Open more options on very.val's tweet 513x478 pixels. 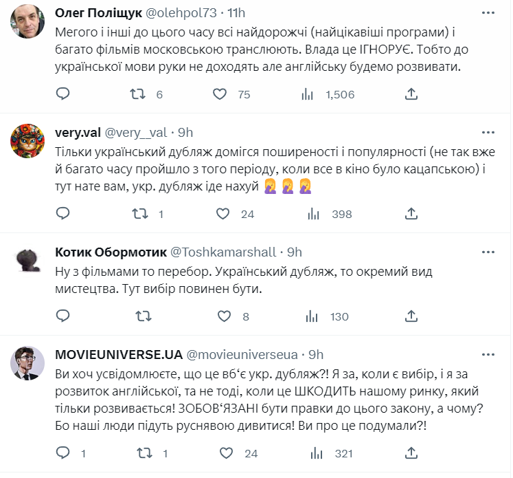pyautogui.click(x=488, y=133)
